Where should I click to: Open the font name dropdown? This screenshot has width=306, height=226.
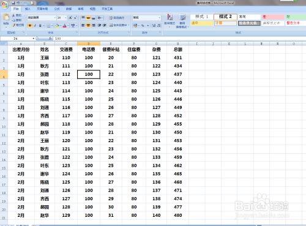(x=55, y=18)
